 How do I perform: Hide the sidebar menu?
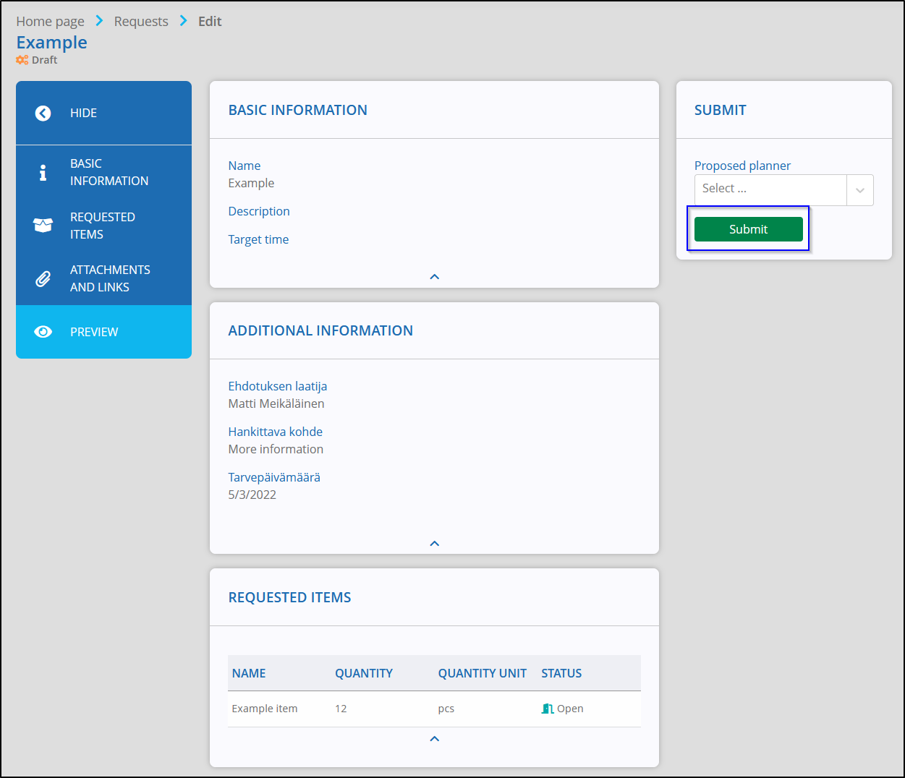(x=104, y=113)
